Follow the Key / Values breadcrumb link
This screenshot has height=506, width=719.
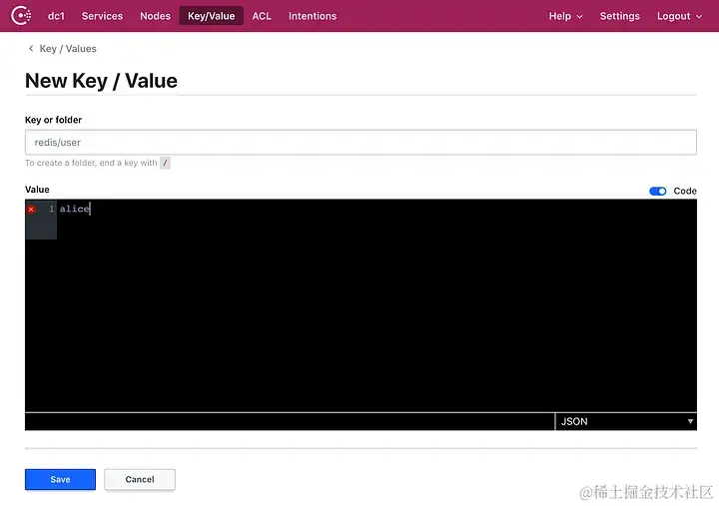point(68,49)
